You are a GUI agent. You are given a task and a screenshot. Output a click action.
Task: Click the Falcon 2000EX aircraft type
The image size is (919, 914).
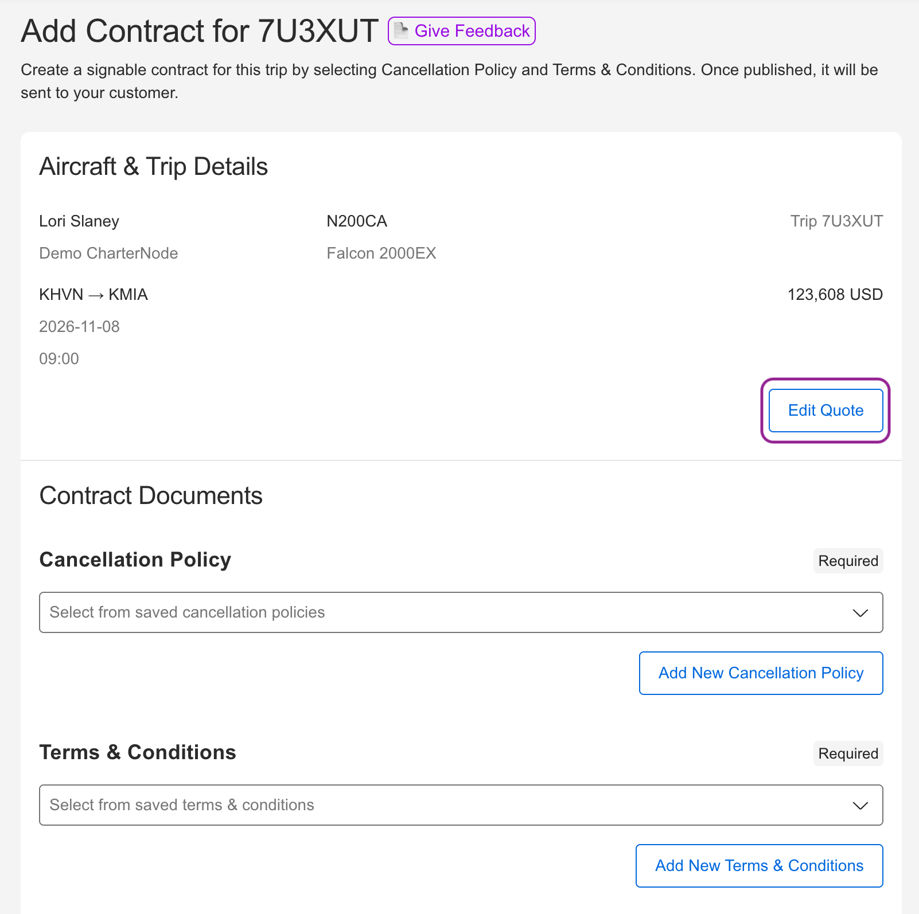tap(381, 253)
